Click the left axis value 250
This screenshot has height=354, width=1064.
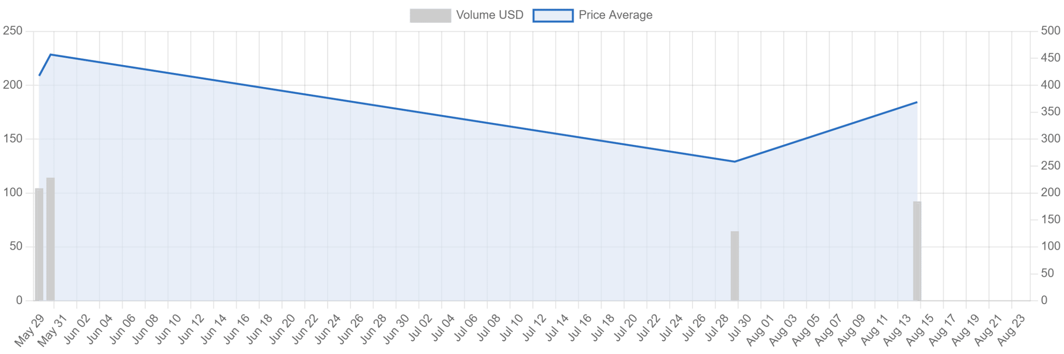coord(13,31)
